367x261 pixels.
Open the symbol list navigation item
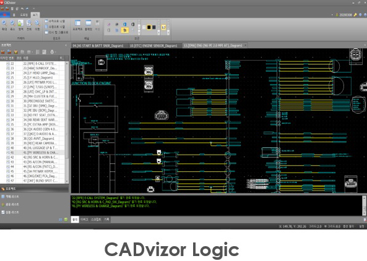coord(10,212)
